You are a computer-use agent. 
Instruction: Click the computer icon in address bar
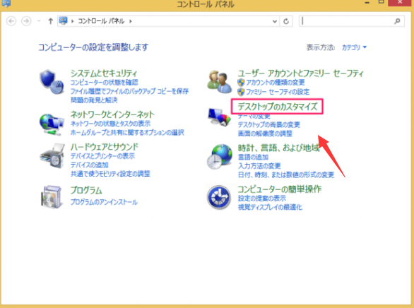pyautogui.click(x=63, y=20)
